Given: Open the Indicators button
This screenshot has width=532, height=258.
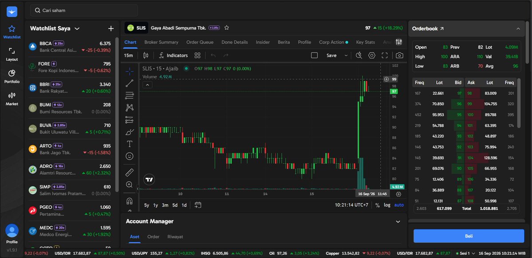Looking at the screenshot, I should click(173, 55).
